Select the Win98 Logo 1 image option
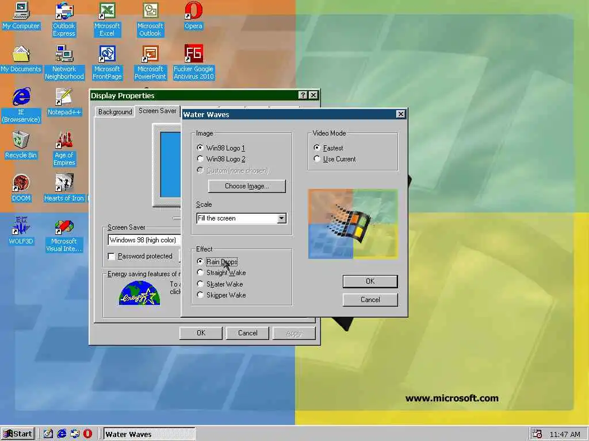This screenshot has height=441, width=589. 221,148
